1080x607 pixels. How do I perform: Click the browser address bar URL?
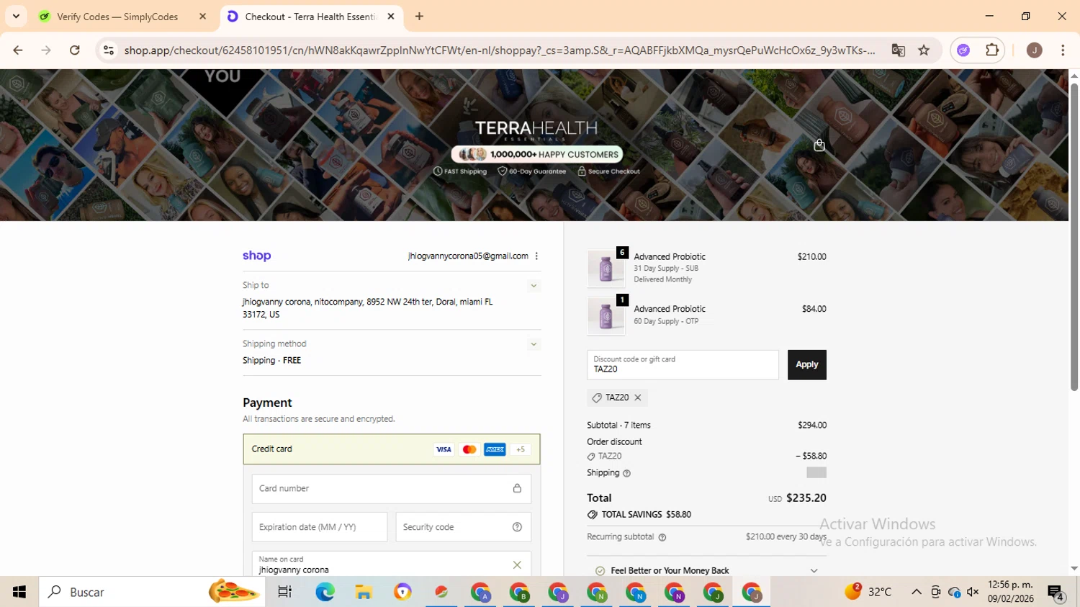[x=499, y=50]
